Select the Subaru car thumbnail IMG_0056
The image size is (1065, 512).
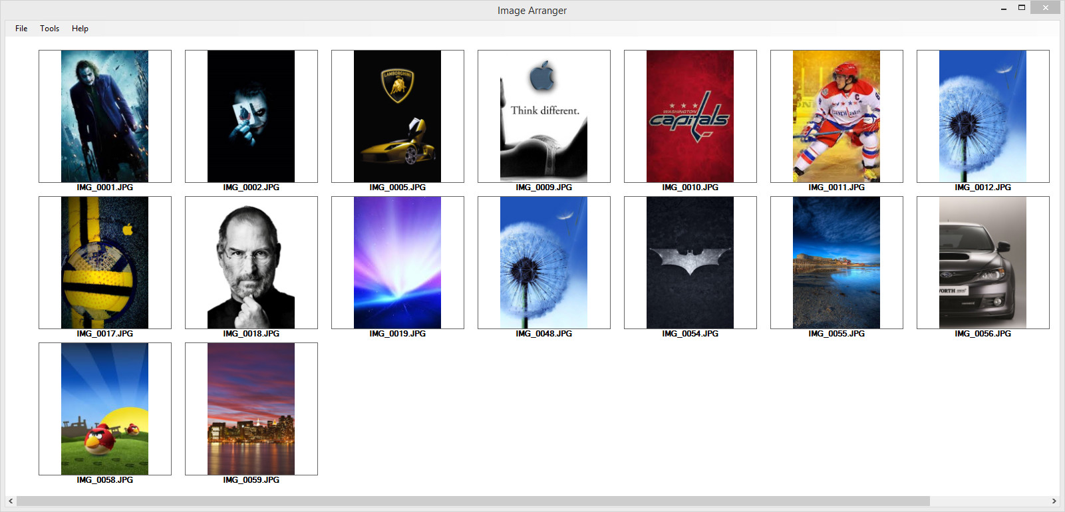[983, 263]
